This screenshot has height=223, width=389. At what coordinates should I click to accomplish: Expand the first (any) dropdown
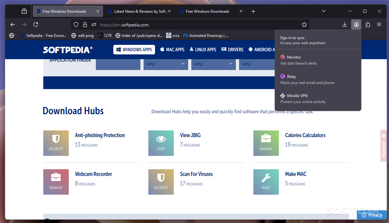[x=166, y=64]
